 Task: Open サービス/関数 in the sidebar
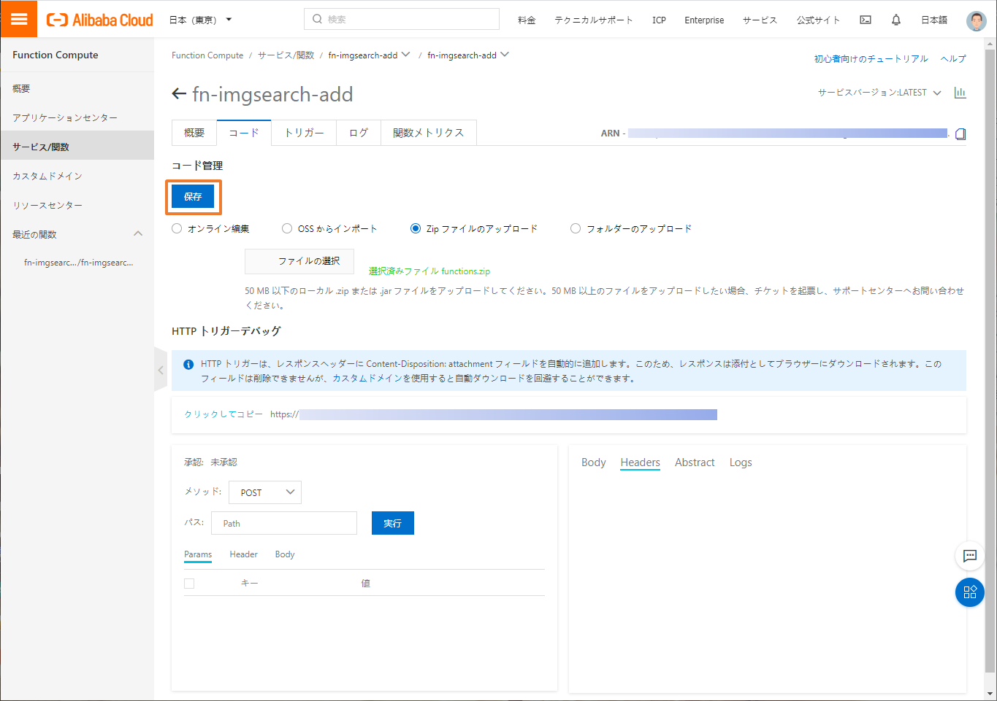tap(77, 147)
